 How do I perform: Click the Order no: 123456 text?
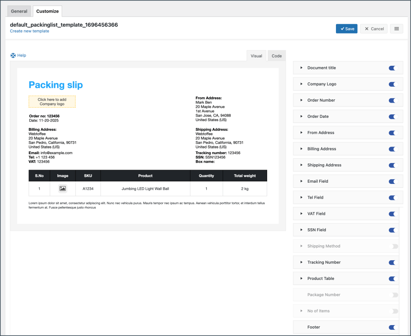(44, 116)
